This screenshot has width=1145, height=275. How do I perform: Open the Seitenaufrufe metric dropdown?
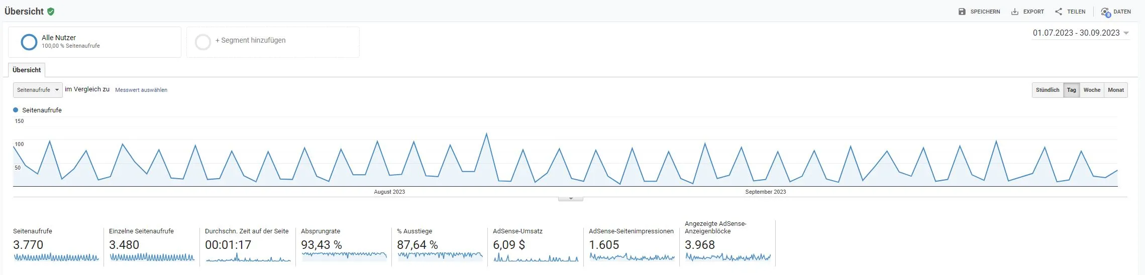click(38, 90)
